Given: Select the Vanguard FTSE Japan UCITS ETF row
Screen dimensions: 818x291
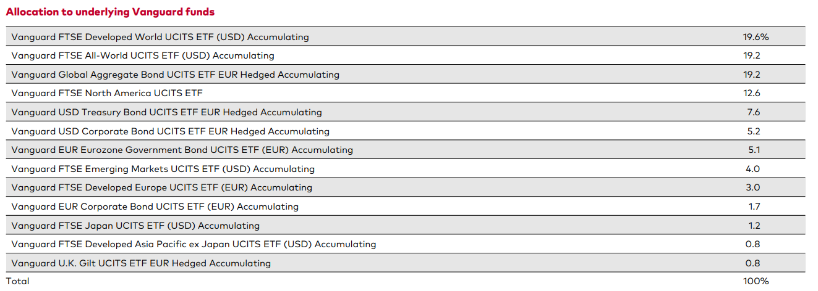Looking at the screenshot, I should pos(135,226).
